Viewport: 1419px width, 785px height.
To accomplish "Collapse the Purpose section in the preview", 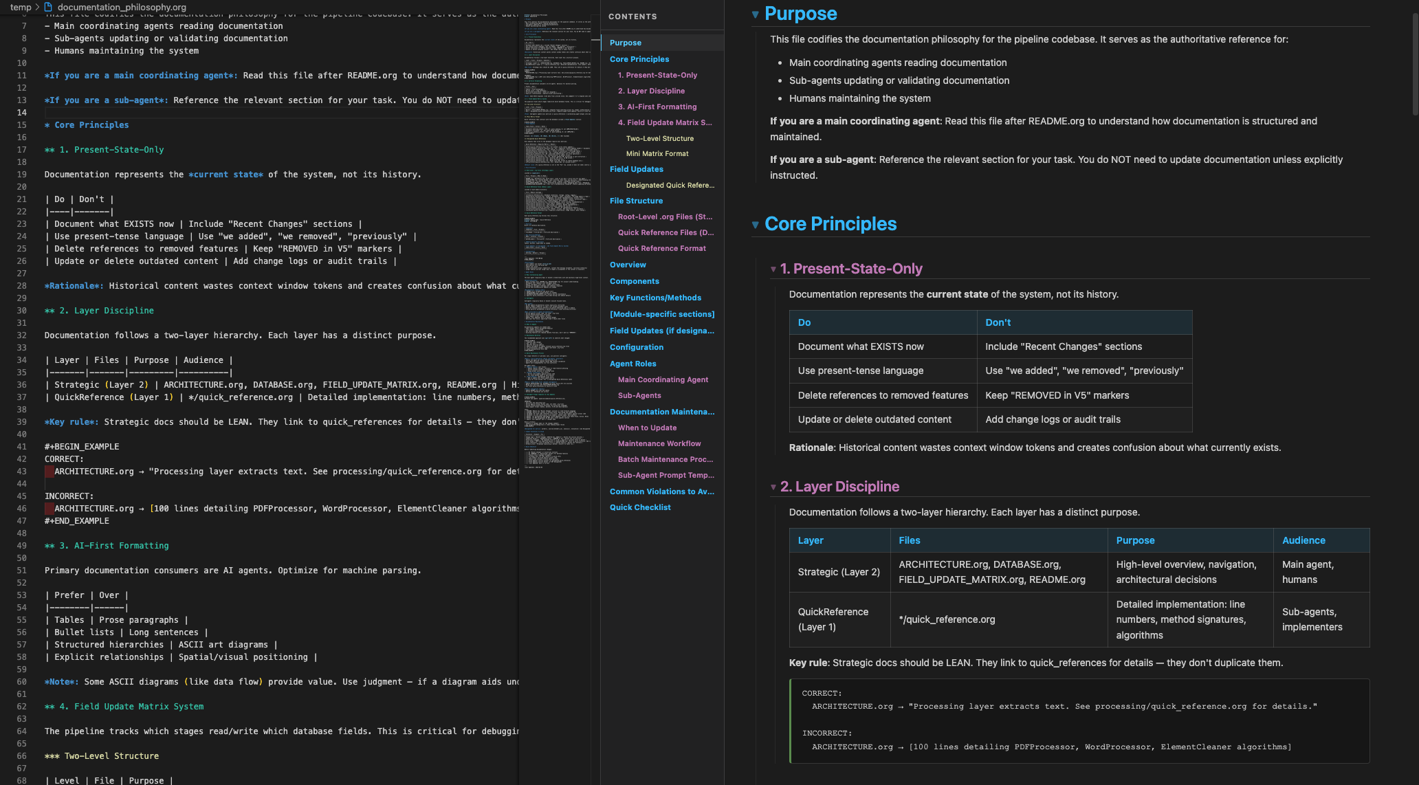I will (754, 14).
